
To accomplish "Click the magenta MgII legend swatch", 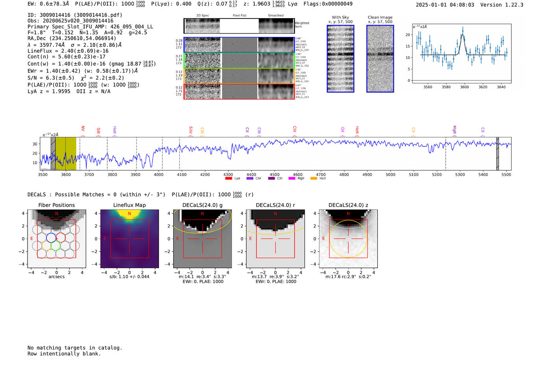I will tap(292, 179).
